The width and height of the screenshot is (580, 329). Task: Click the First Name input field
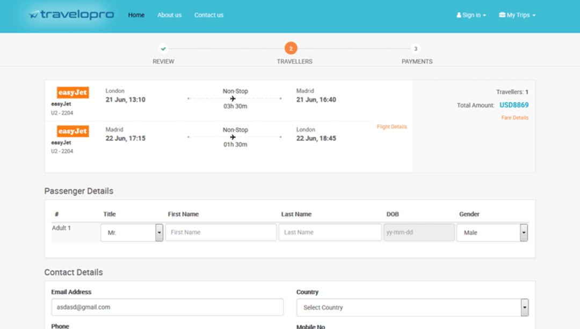click(x=220, y=232)
